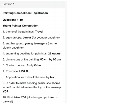Viewport: 122px width, 106px height.
Task: Click the text theme of the paintings
Action: [x=20, y=32]
